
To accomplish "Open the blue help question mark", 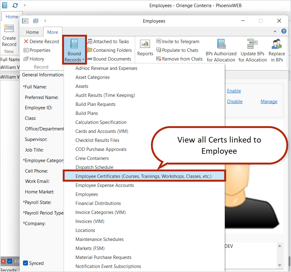I will (x=284, y=31).
